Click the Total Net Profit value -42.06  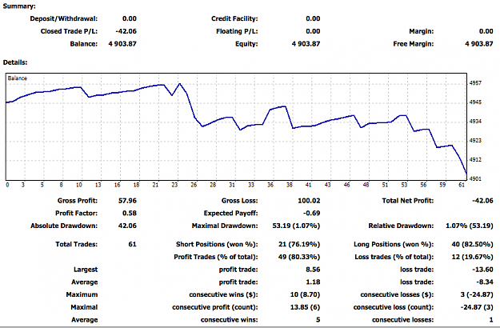(482, 201)
